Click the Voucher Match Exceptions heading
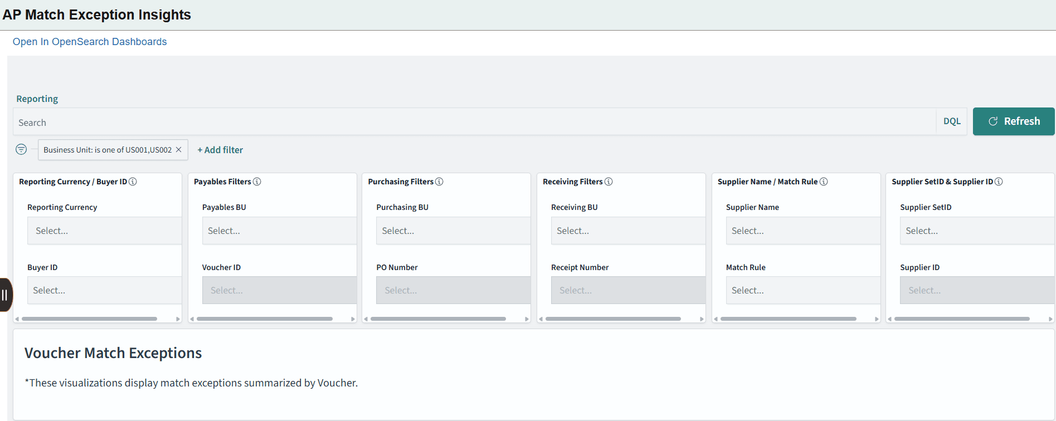This screenshot has width=1056, height=421. [x=113, y=353]
